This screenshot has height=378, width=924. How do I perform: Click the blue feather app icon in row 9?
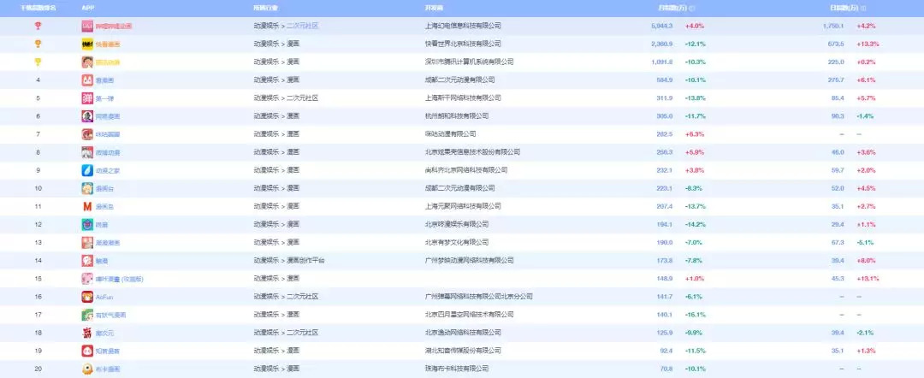point(87,170)
